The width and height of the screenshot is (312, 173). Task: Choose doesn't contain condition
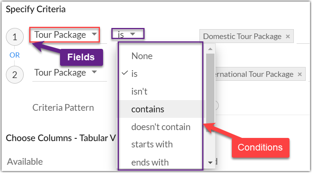[161, 127]
